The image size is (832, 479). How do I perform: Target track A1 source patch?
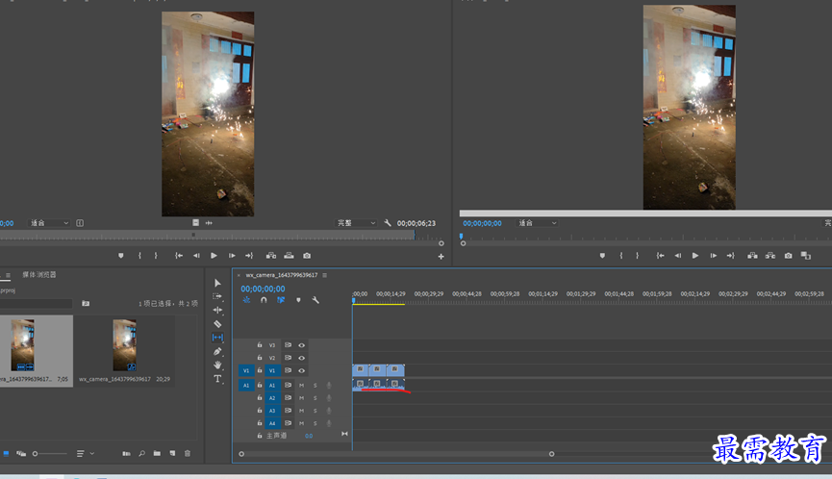[x=246, y=385]
